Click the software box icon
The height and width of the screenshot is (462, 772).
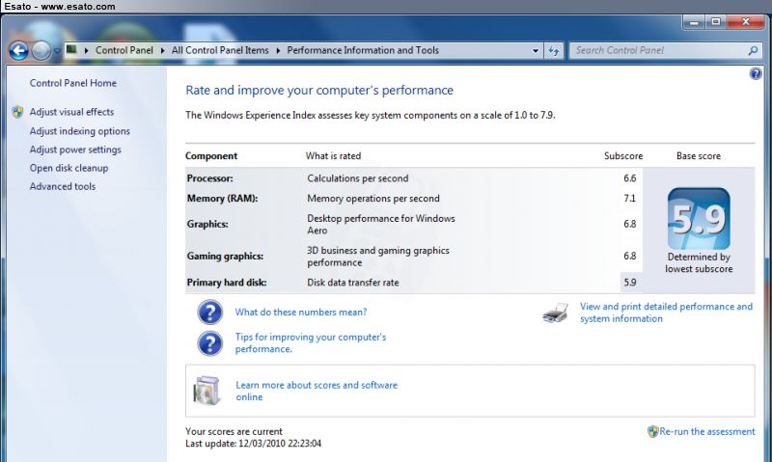click(x=207, y=391)
